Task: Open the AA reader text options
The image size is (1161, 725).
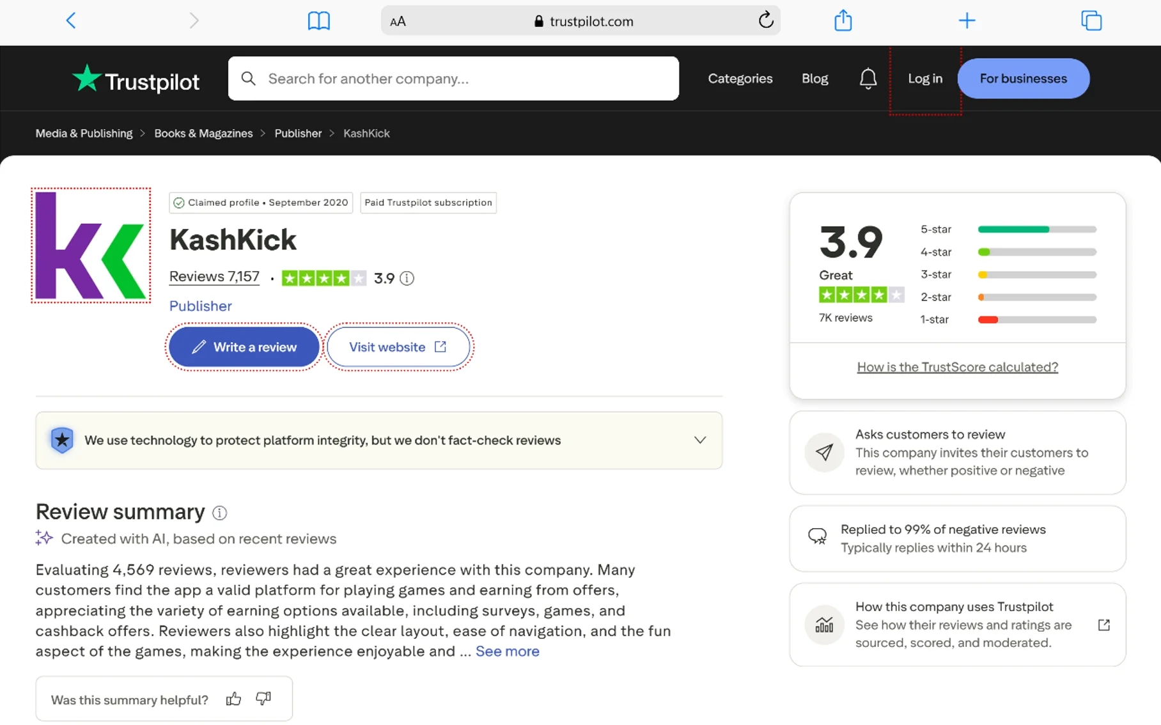Action: point(398,21)
